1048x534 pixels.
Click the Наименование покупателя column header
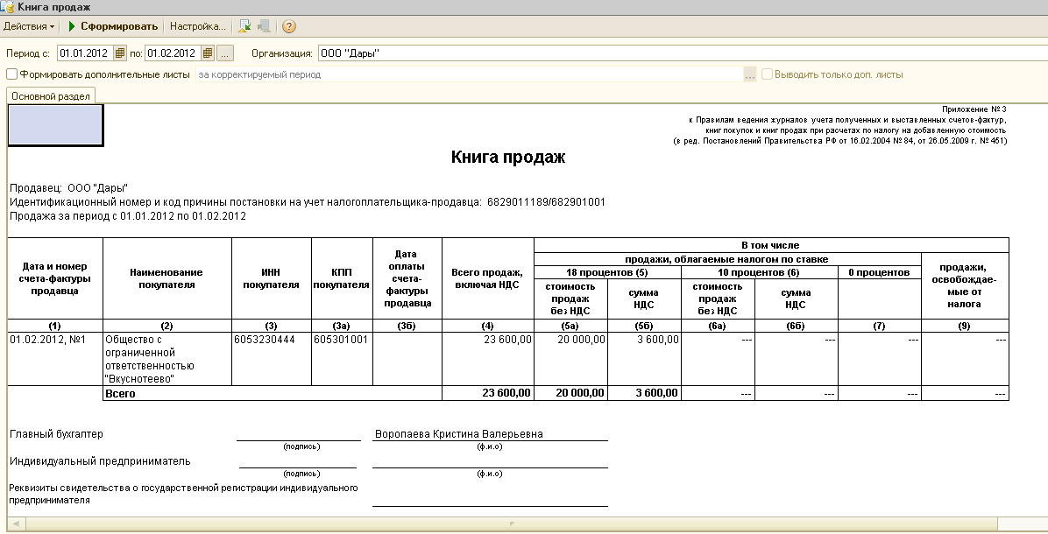click(167, 278)
